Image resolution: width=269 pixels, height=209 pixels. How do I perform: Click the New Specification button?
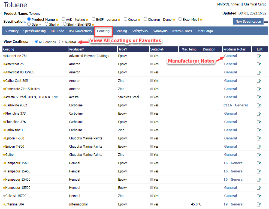[248, 22]
